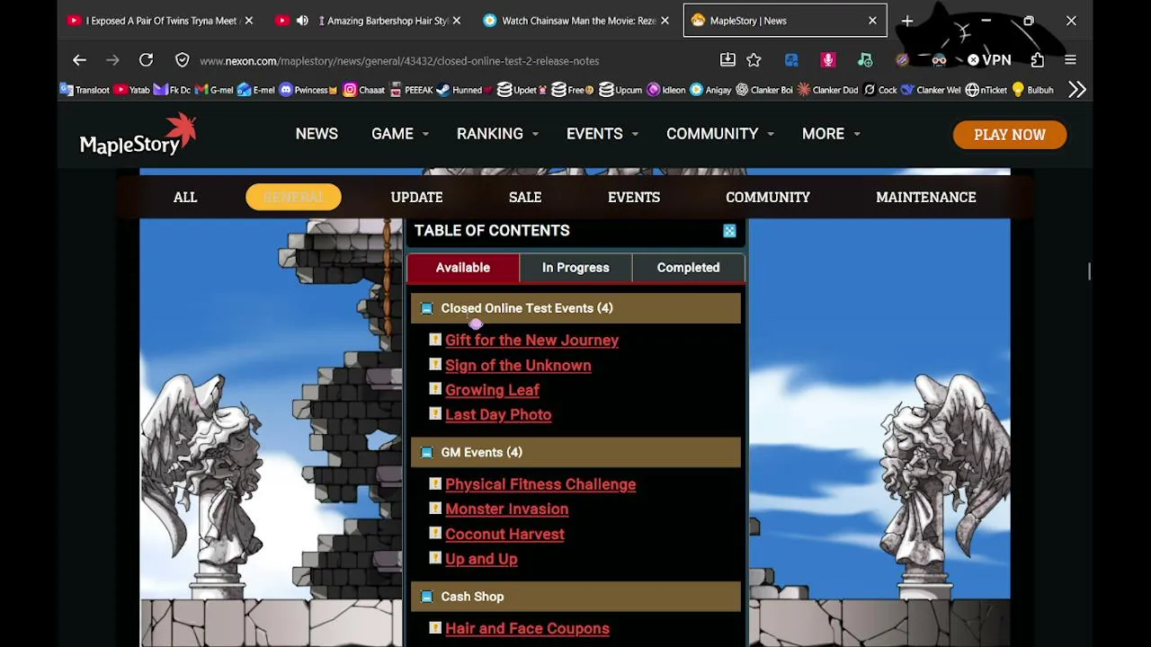The width and height of the screenshot is (1151, 647).
Task: Switch to the Completed tab
Action: [689, 268]
